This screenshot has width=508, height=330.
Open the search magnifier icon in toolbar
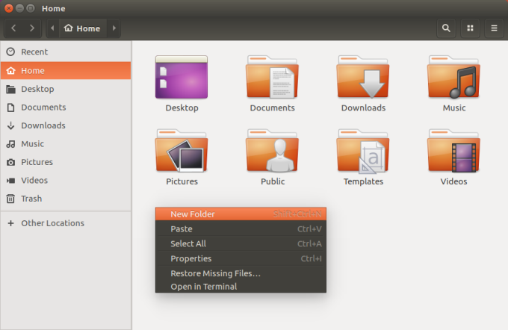point(446,28)
